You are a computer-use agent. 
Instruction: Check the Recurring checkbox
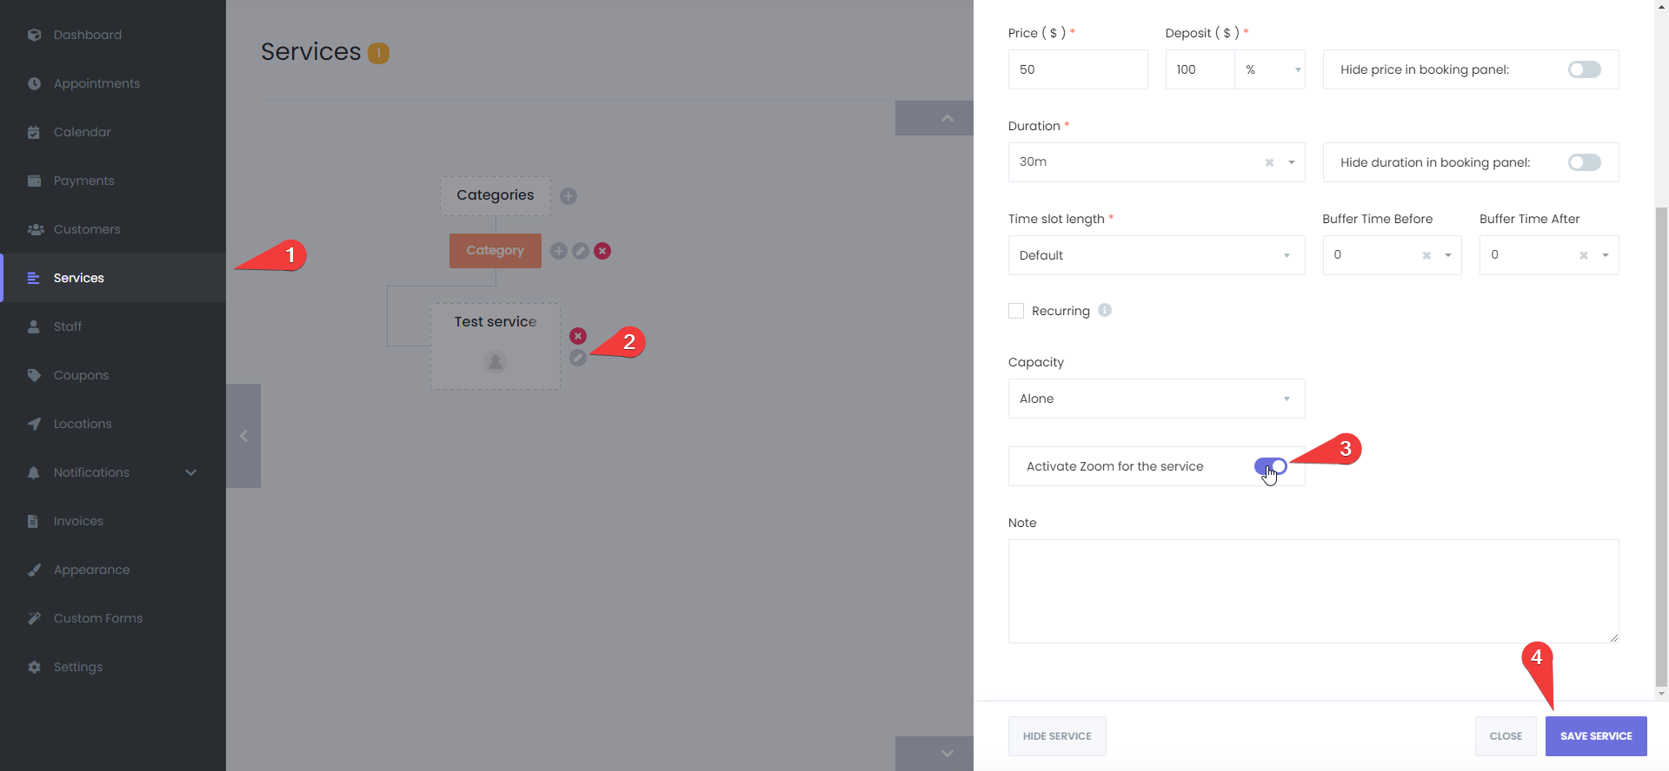click(x=1016, y=311)
